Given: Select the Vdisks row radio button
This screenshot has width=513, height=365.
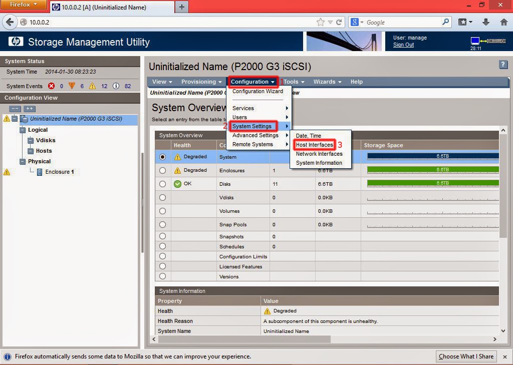Looking at the screenshot, I should 162,197.
